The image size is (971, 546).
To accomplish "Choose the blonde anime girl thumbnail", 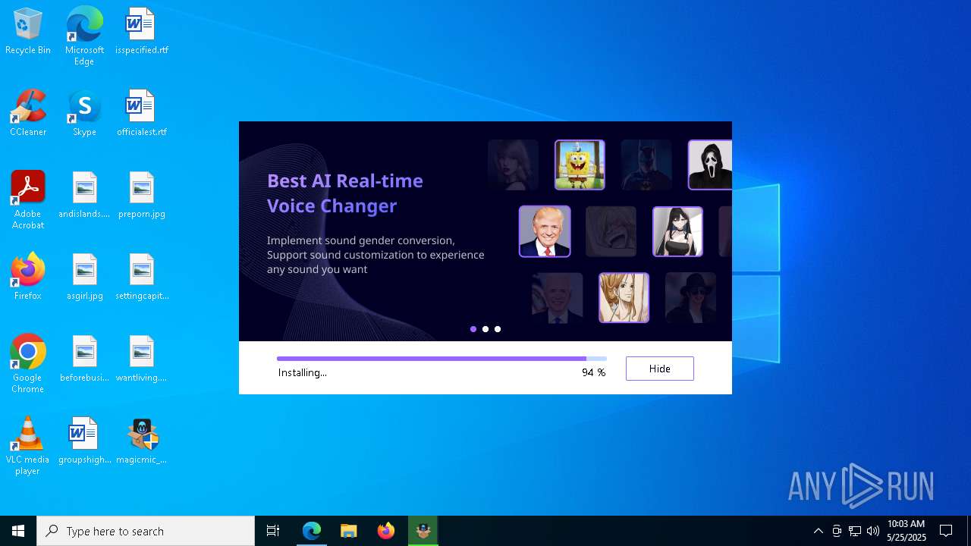I will [x=624, y=297].
